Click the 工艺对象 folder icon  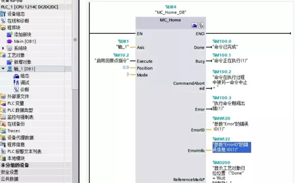tap(3, 55)
